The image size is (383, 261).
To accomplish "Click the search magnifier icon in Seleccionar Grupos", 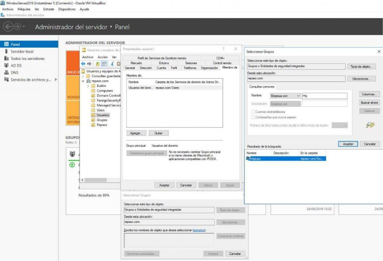I will coord(370,125).
